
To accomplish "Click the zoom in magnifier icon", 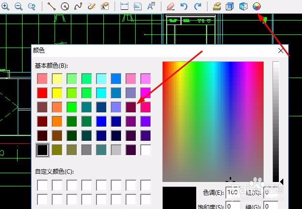I will point(5,6).
